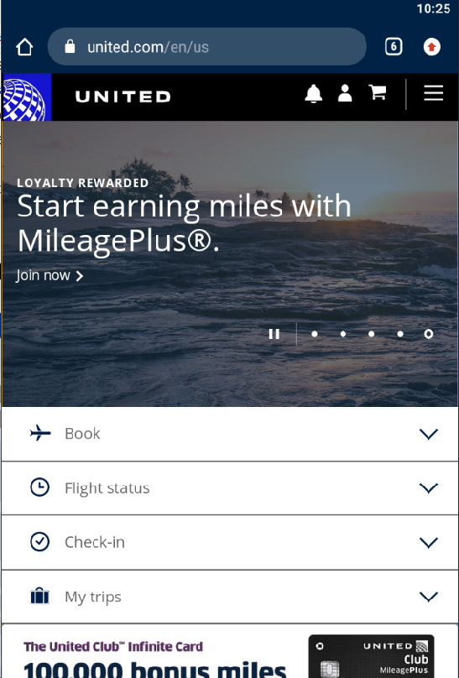Open the account profile person icon
The image size is (459, 678).
click(x=345, y=93)
